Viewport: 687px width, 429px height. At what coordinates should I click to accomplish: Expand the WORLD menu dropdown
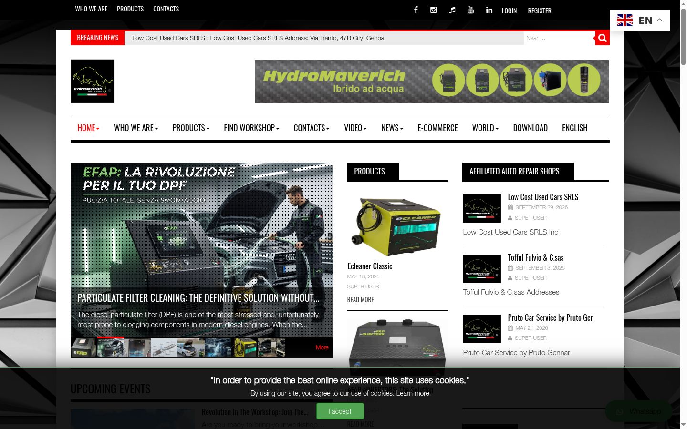[x=485, y=128]
